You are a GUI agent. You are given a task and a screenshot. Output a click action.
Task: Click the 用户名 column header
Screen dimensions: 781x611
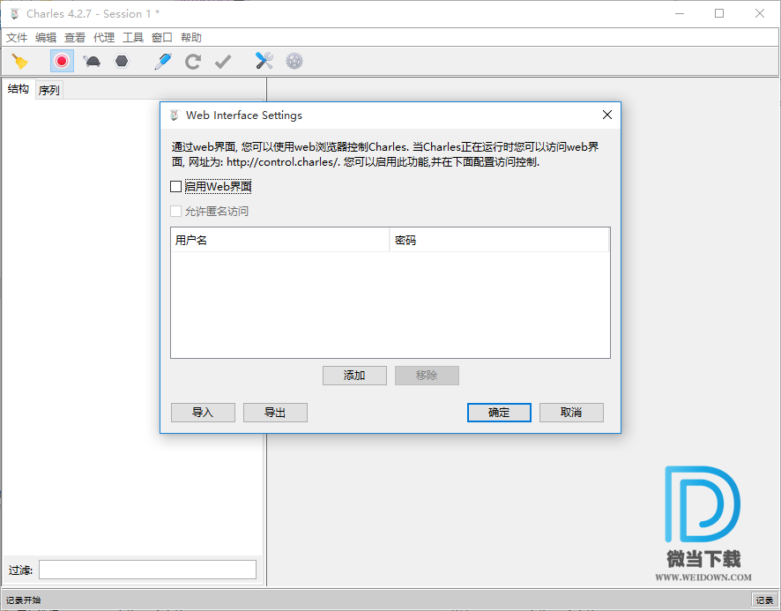tap(280, 240)
